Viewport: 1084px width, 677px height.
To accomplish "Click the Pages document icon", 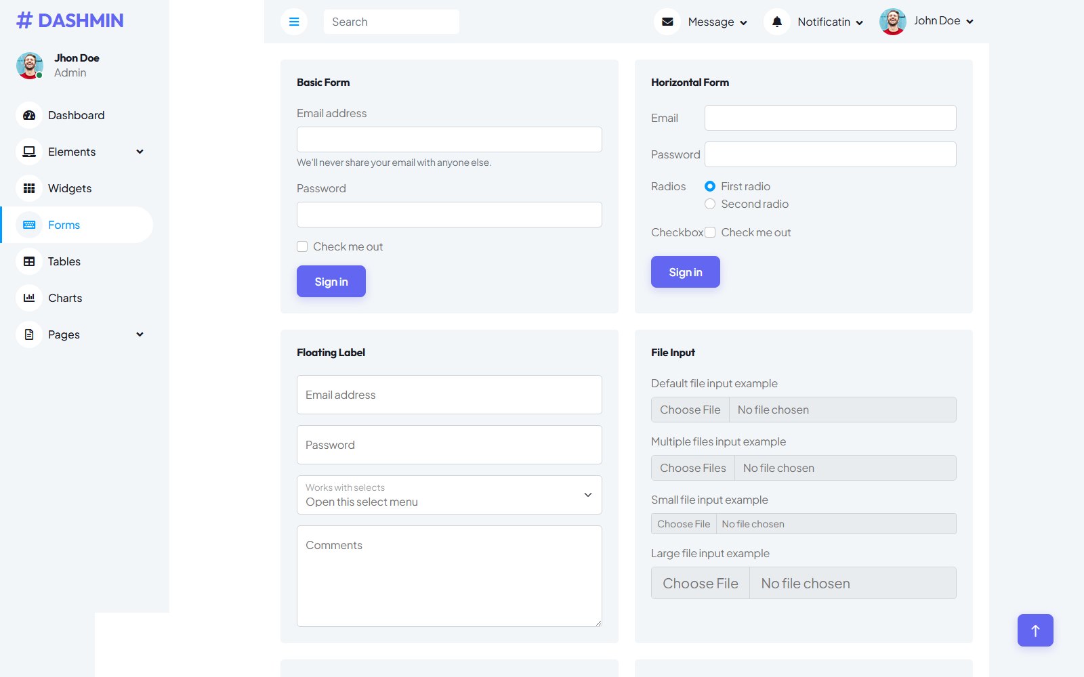I will pyautogui.click(x=29, y=334).
